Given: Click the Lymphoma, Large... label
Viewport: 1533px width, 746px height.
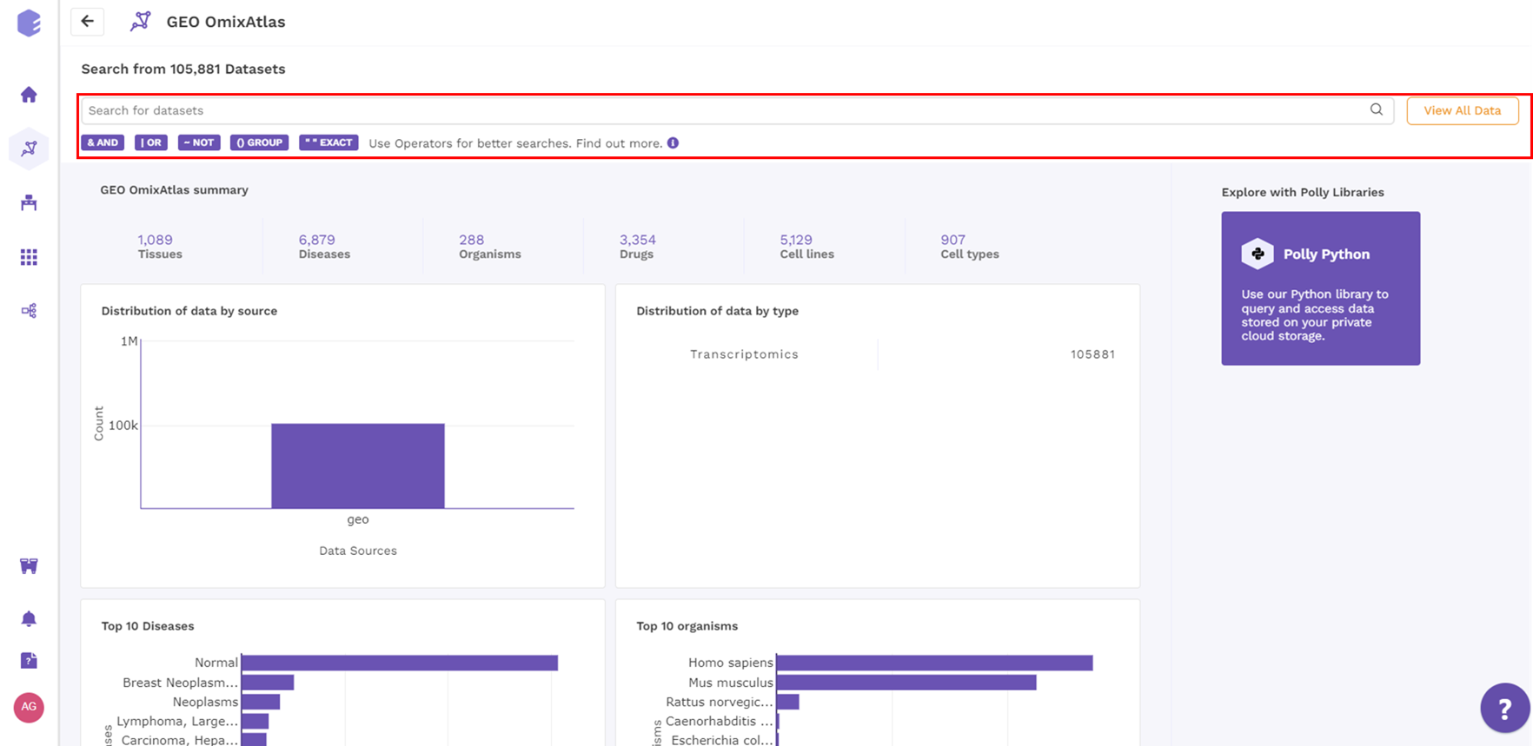Looking at the screenshot, I should tap(177, 721).
